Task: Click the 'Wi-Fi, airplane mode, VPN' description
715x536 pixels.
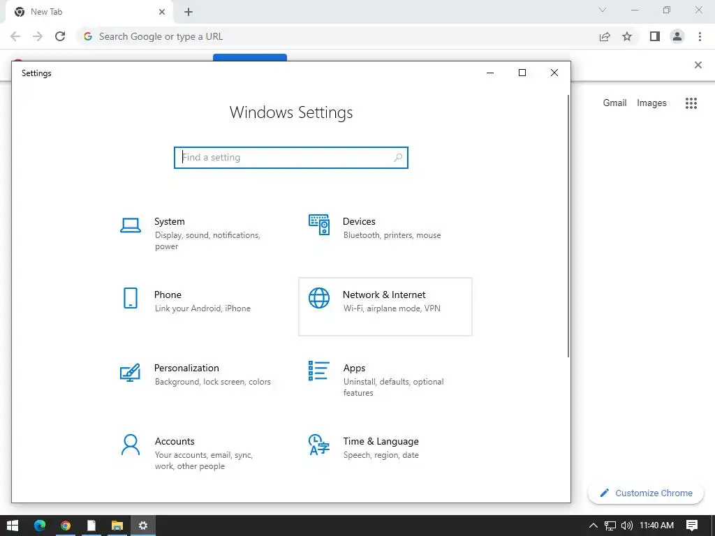Action: [x=392, y=308]
